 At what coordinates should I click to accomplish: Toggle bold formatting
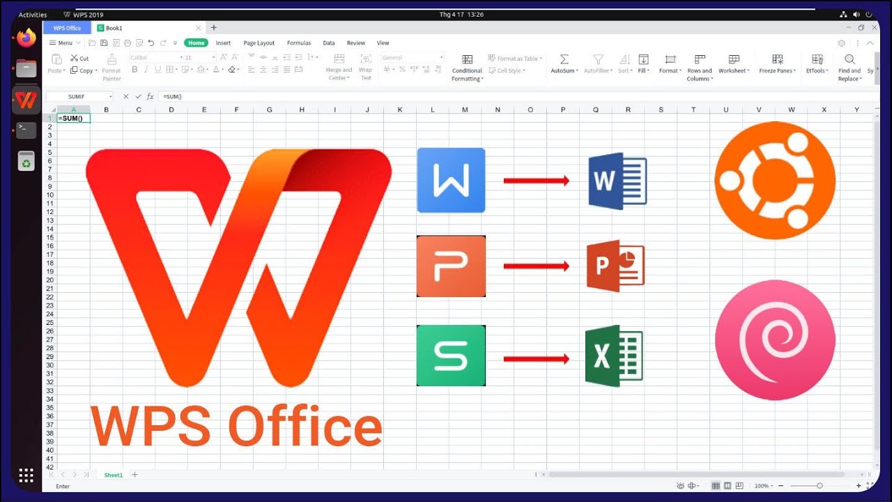click(x=135, y=68)
